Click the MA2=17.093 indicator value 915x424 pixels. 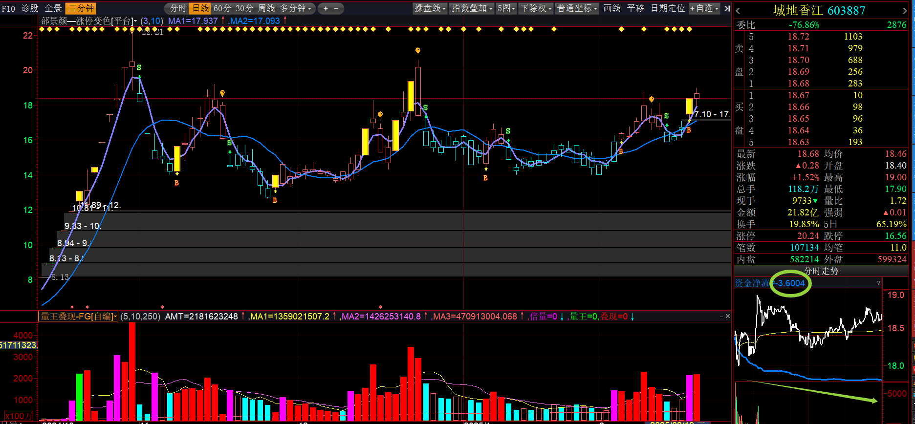[255, 21]
